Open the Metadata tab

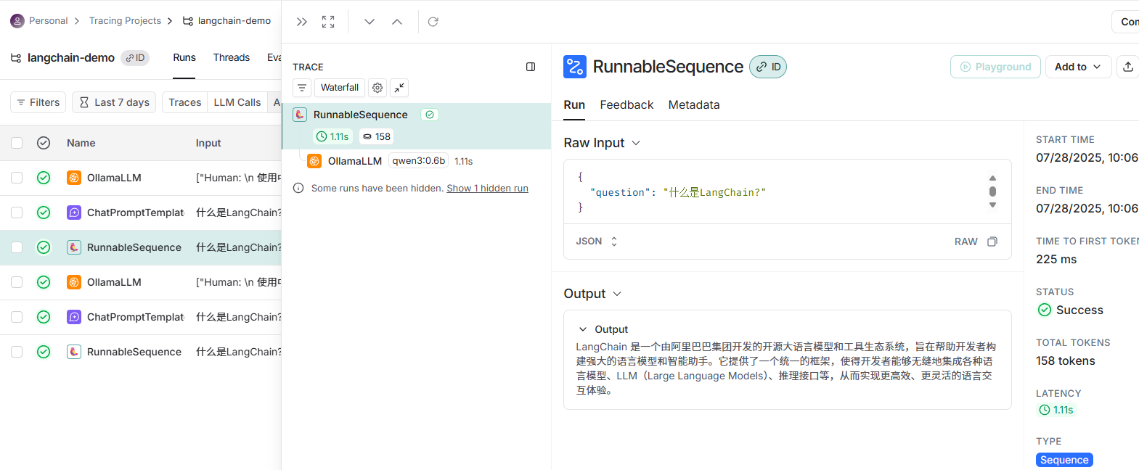pyautogui.click(x=694, y=105)
